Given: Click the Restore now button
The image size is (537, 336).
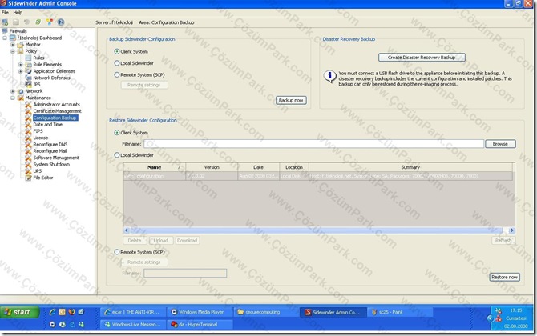Looking at the screenshot, I should pyautogui.click(x=504, y=278).
